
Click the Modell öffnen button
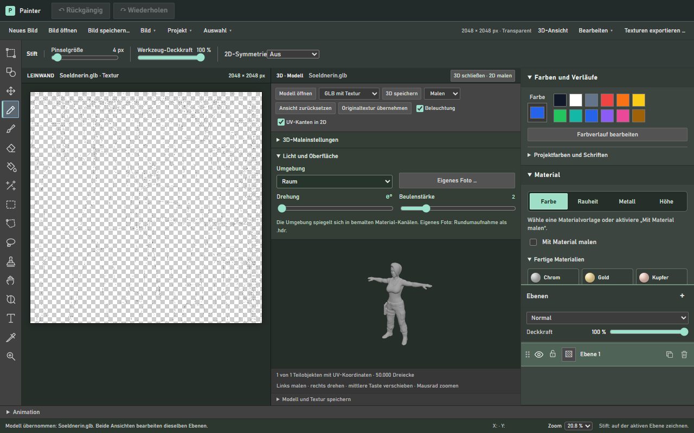[x=295, y=94]
